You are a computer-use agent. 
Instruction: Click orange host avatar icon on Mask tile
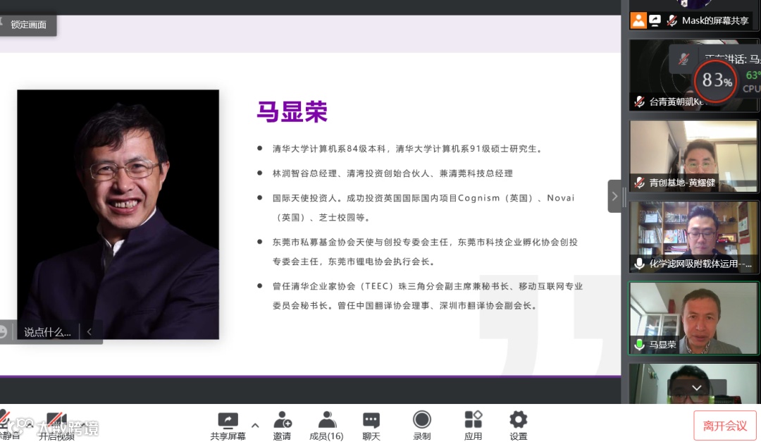click(638, 20)
